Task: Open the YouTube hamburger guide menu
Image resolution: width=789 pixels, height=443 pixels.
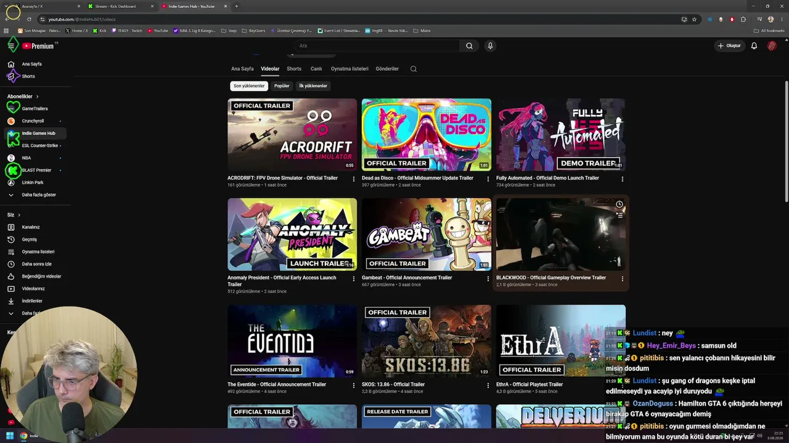Action: pyautogui.click(x=11, y=46)
